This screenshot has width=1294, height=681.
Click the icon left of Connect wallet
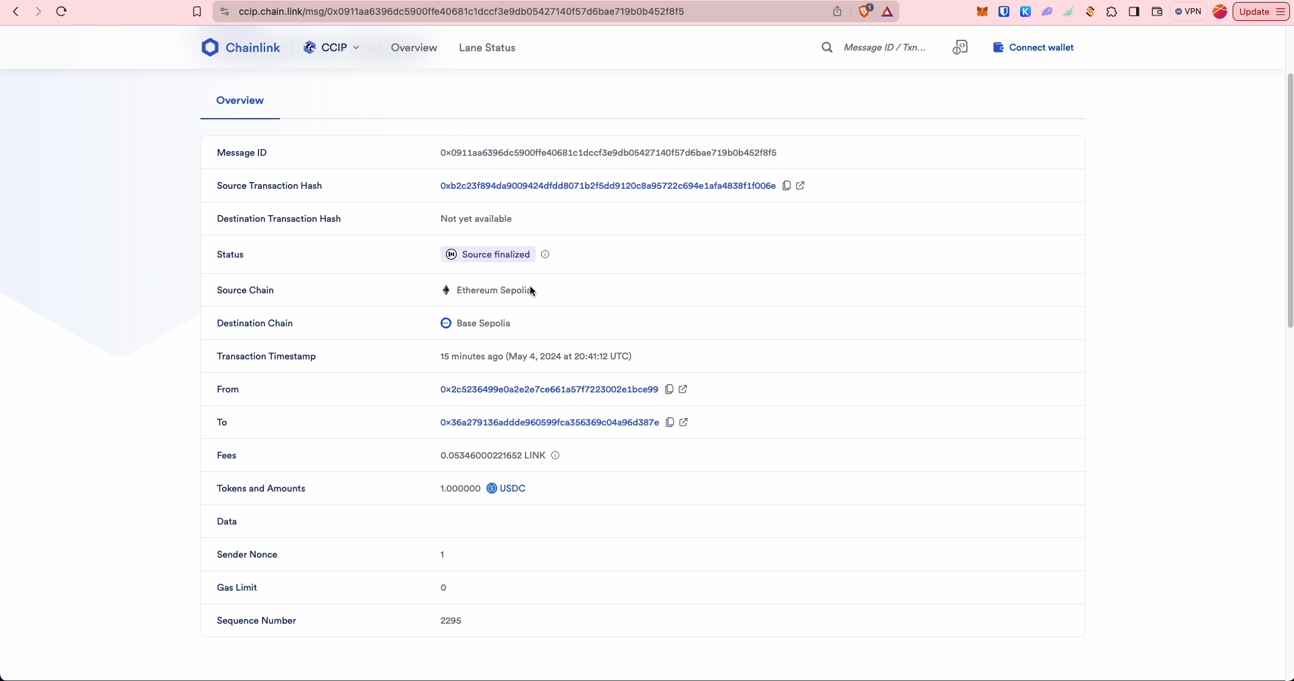[x=960, y=47]
